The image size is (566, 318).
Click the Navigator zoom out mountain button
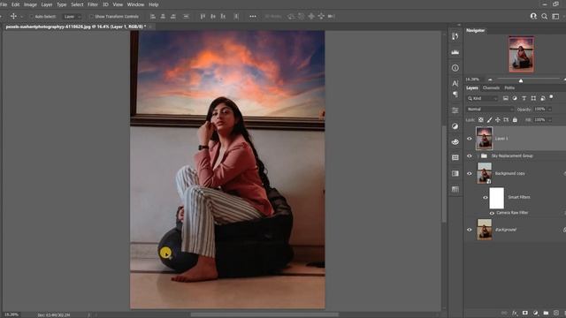(x=490, y=79)
